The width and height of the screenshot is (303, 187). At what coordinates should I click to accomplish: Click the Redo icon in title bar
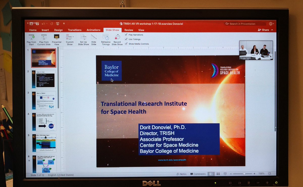tap(52, 24)
